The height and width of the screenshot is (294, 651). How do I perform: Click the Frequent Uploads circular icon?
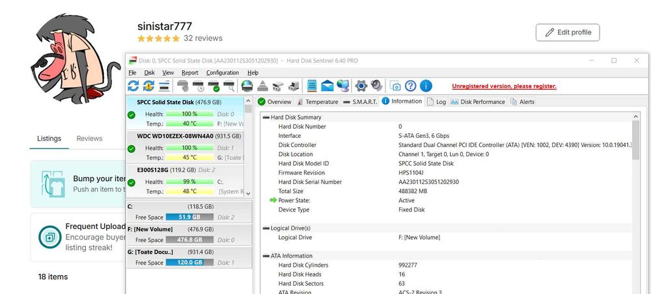(x=50, y=237)
